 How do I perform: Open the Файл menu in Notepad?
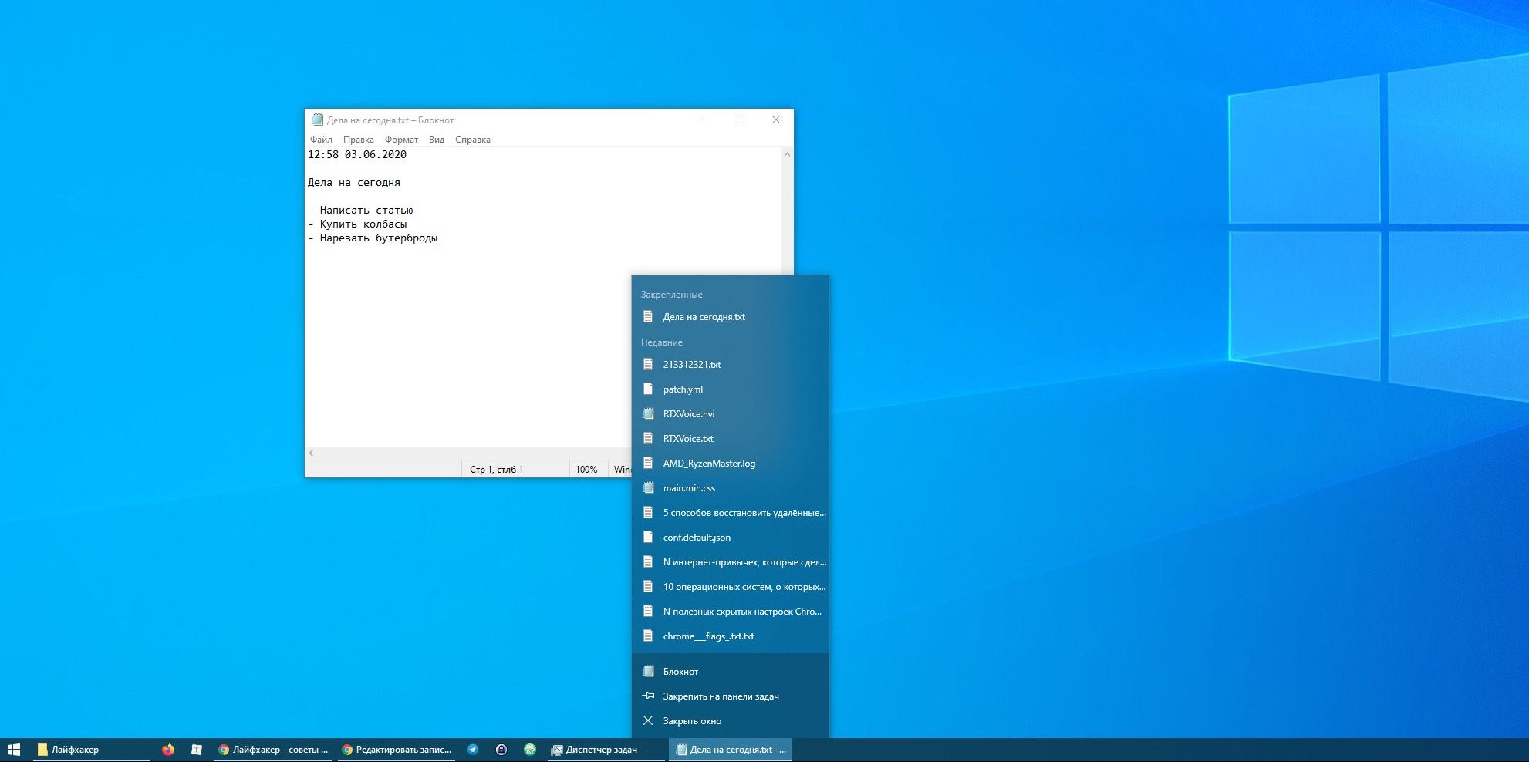click(321, 140)
